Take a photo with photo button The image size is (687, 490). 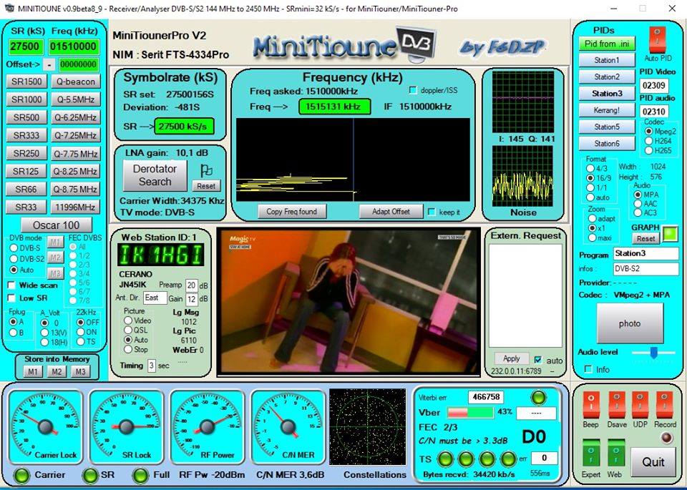coord(630,323)
